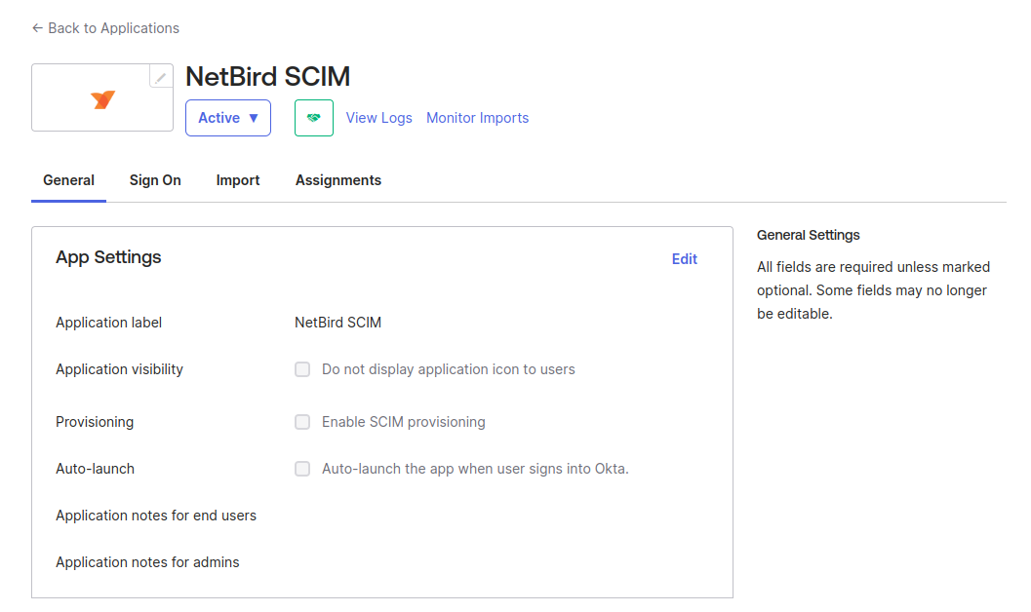Click the Application label value NetBird SCIM

[x=337, y=323]
